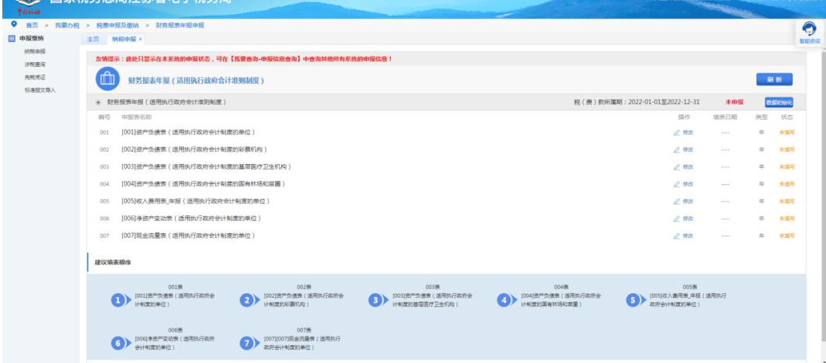
Task: Close the 纳税申报 tab
Action: (x=140, y=38)
